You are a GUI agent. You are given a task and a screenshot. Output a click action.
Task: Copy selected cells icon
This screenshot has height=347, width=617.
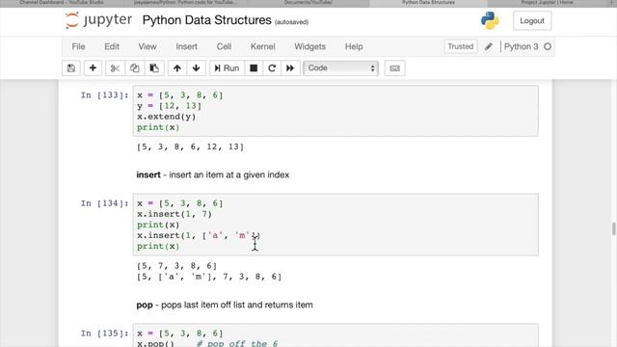pos(135,68)
